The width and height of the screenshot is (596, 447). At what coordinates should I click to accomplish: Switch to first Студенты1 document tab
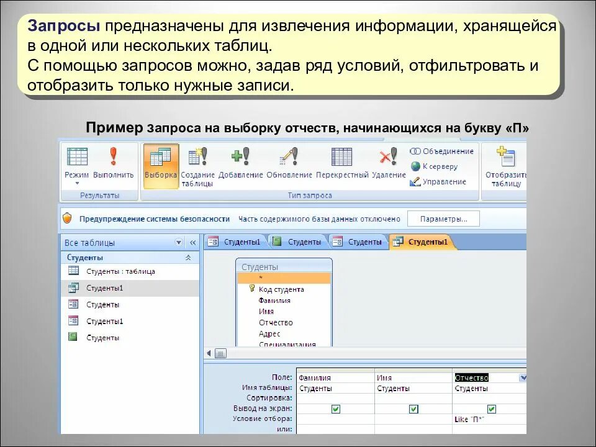click(x=235, y=242)
